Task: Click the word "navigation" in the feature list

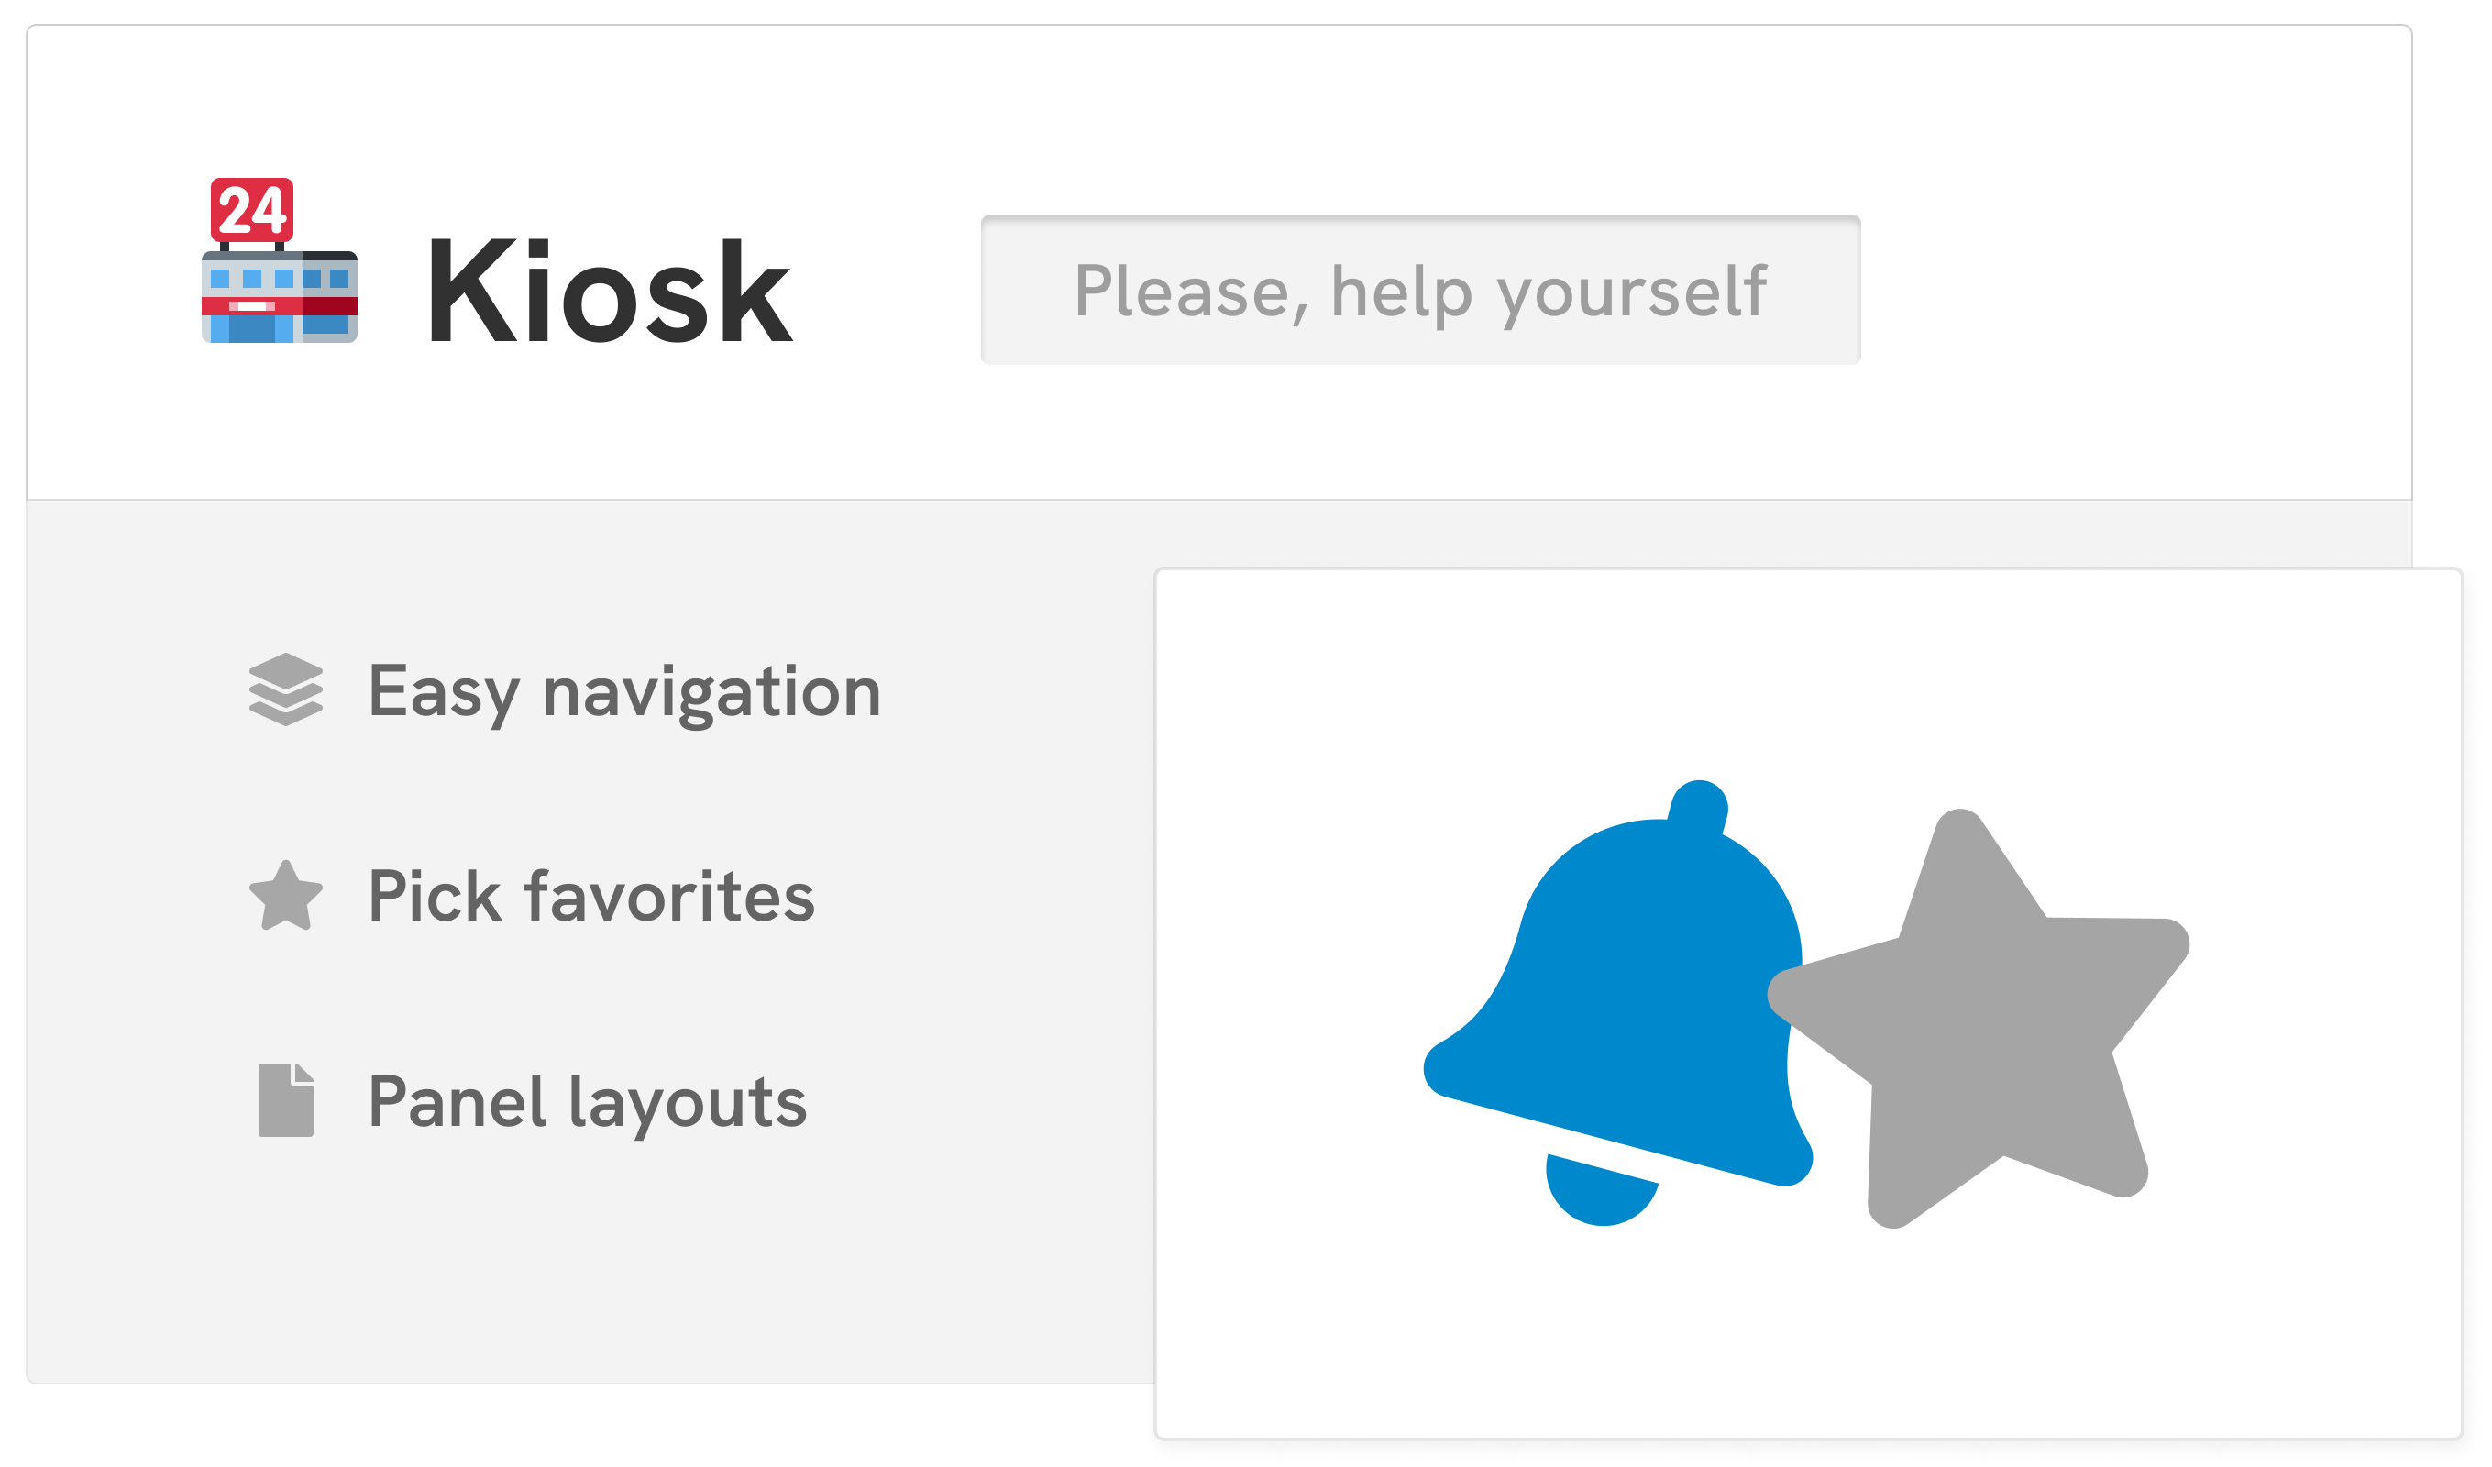Action: click(x=711, y=691)
